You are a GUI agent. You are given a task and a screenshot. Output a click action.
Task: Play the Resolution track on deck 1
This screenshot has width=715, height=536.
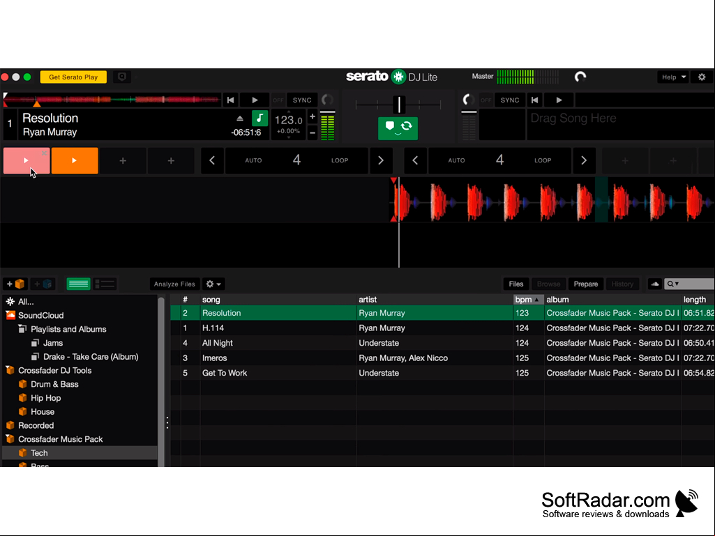(x=255, y=100)
